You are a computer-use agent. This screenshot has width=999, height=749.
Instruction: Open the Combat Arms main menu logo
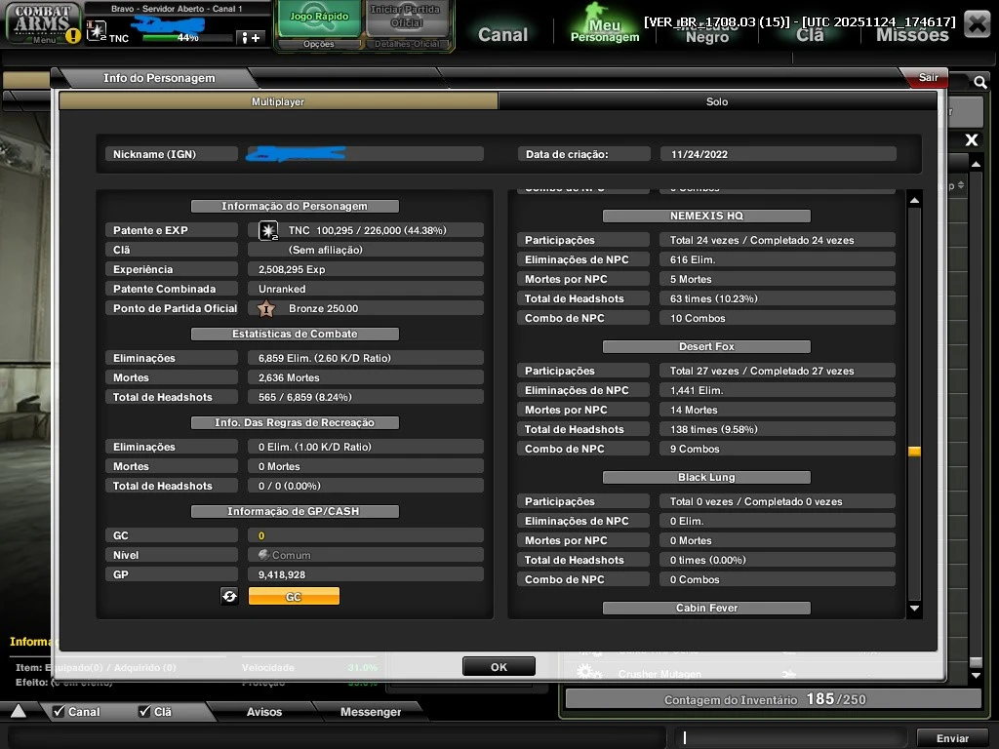[x=43, y=21]
